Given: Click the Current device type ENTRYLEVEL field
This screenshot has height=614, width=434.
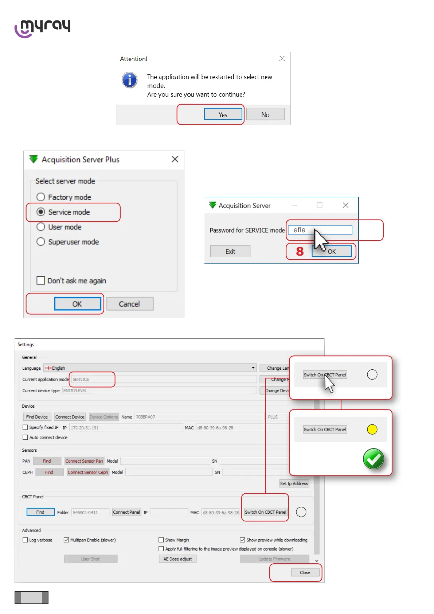Looking at the screenshot, I should click(x=159, y=390).
